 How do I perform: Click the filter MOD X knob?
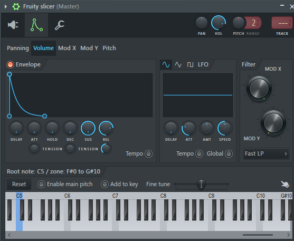[259, 89]
